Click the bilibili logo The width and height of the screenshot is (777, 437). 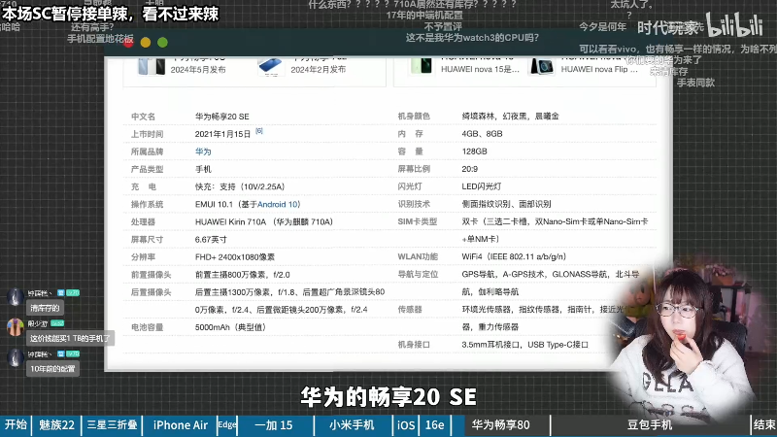click(734, 25)
